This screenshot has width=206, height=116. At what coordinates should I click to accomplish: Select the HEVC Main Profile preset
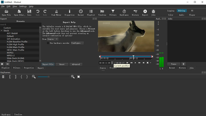[16, 50]
